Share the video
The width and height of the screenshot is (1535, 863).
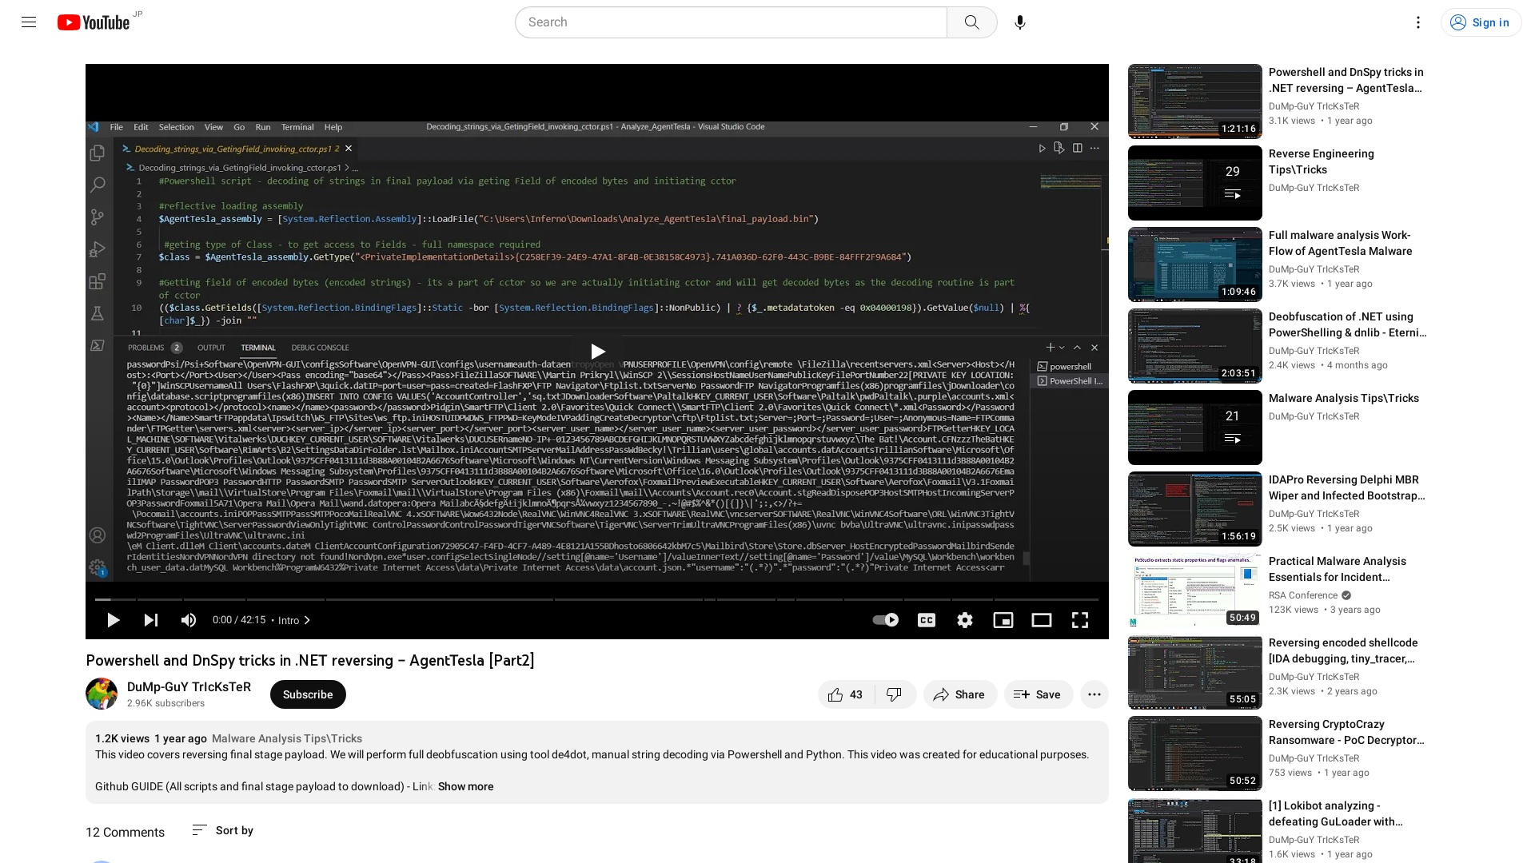(x=959, y=694)
